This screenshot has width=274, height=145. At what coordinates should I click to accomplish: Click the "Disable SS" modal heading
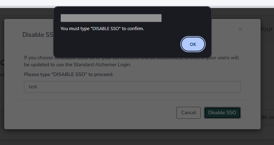[37, 35]
